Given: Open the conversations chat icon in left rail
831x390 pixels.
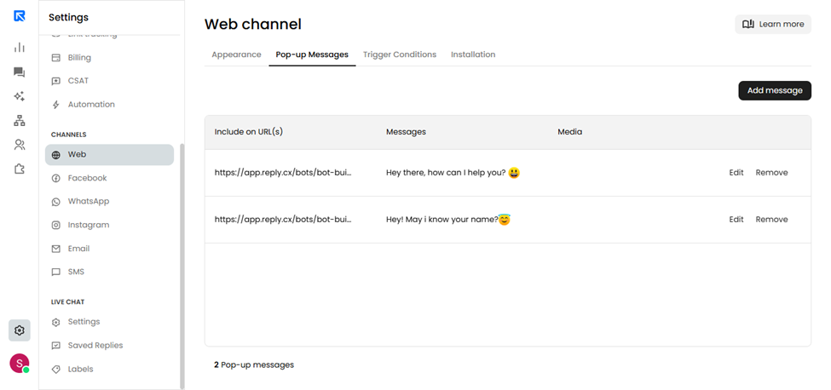Looking at the screenshot, I should (x=20, y=72).
